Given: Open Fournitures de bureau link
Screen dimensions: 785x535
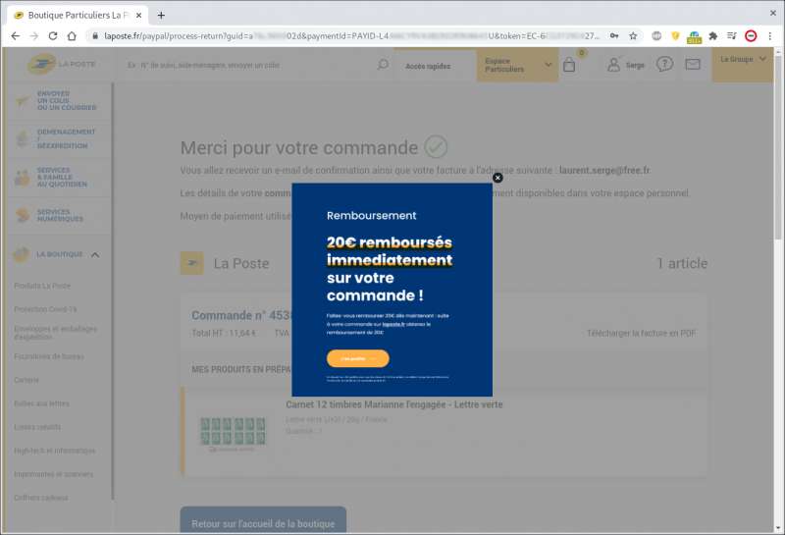Looking at the screenshot, I should (x=48, y=356).
